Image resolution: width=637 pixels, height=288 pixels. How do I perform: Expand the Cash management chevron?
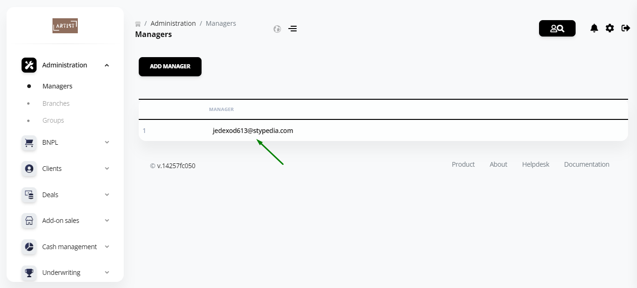pos(107,247)
